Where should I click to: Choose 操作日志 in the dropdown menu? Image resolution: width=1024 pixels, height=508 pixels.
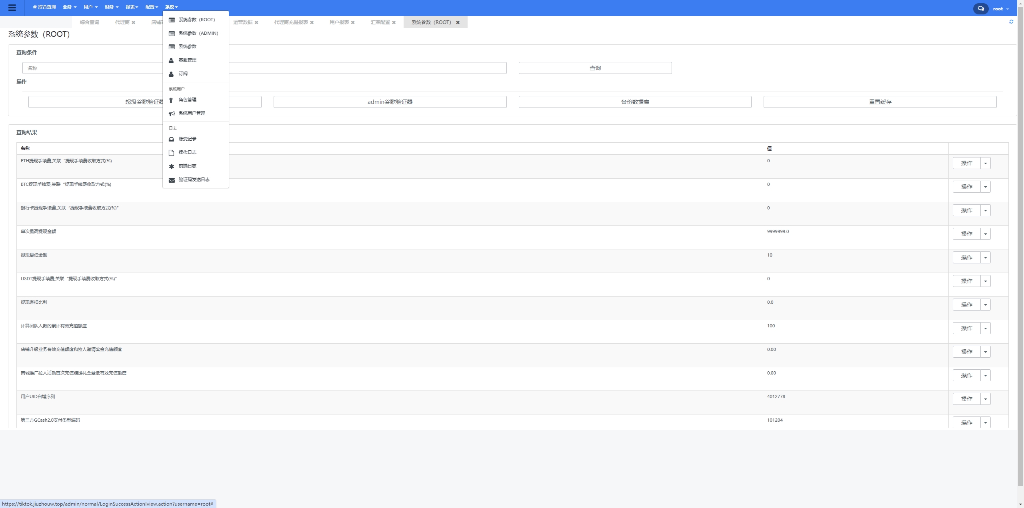(x=187, y=152)
